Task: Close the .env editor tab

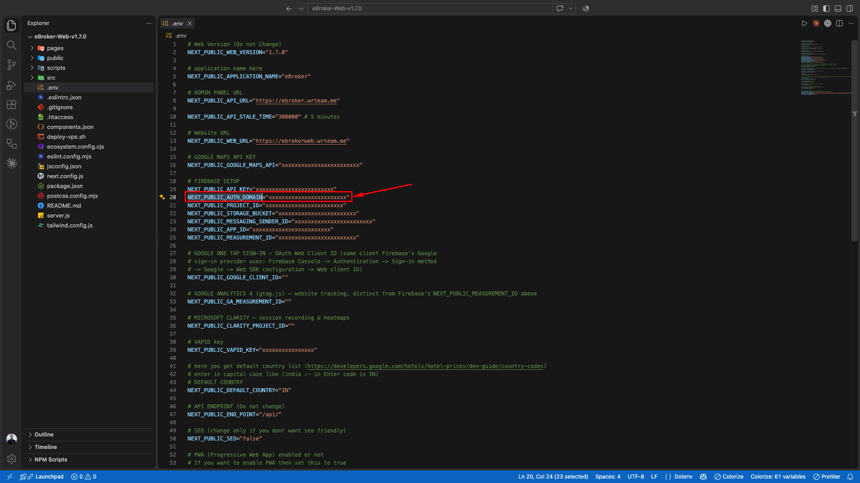Action: click(x=190, y=23)
